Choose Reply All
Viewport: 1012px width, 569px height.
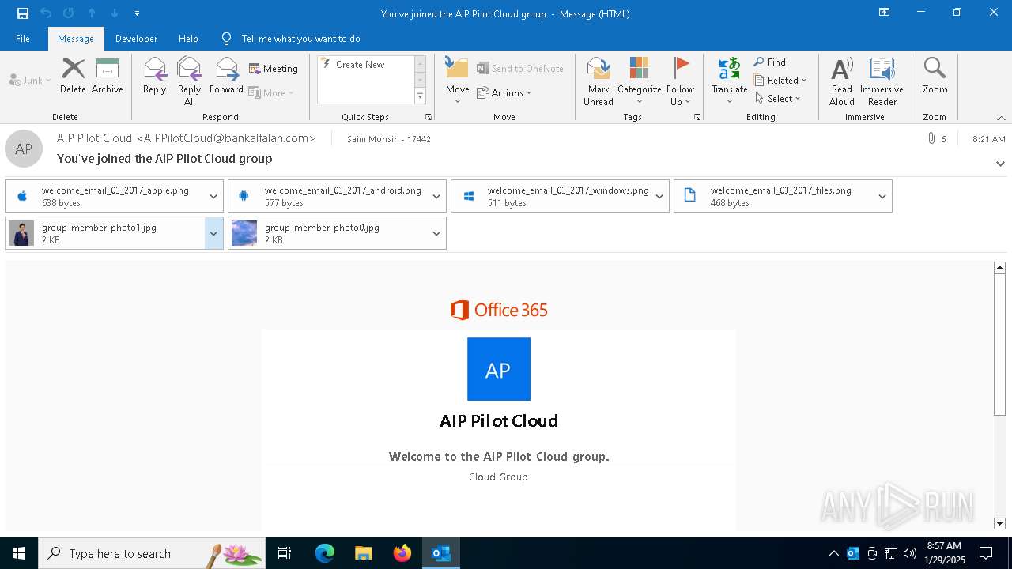point(190,81)
